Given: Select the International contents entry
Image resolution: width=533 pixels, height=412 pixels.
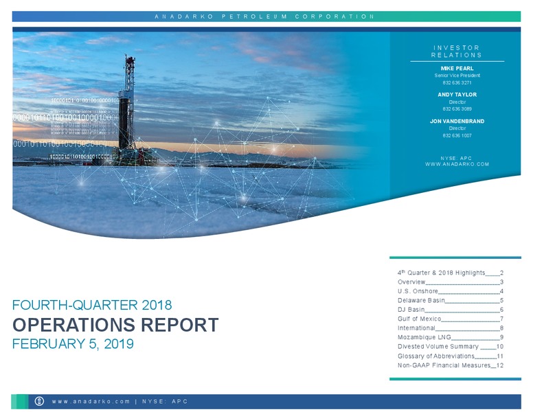Looking at the screenshot, I should point(451,328).
